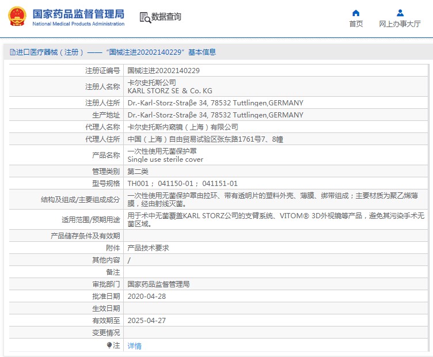The image size is (433, 357).
Task: Click the 代理人住所 label
Action: 102,139
